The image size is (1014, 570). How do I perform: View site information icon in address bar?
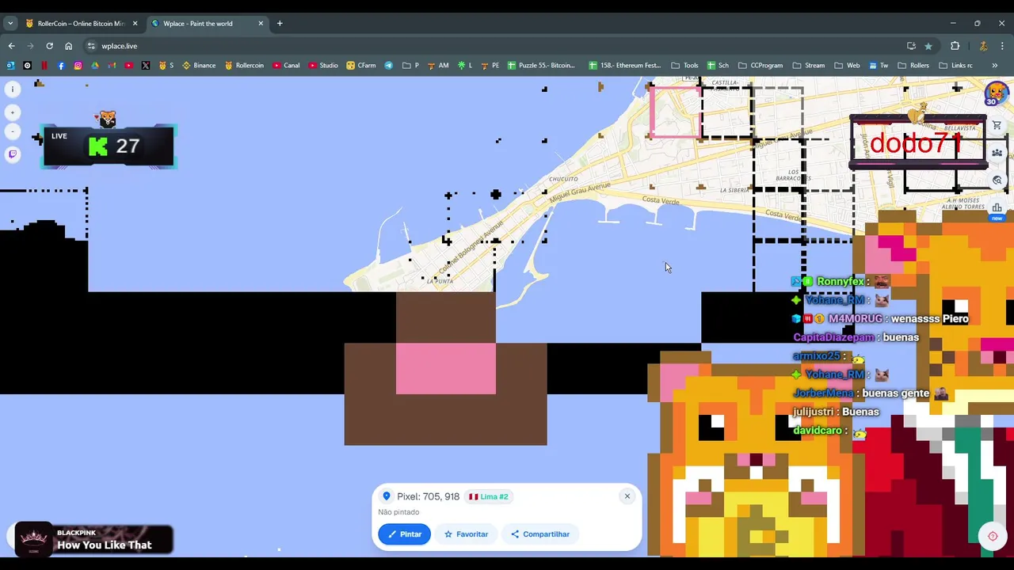click(91, 46)
